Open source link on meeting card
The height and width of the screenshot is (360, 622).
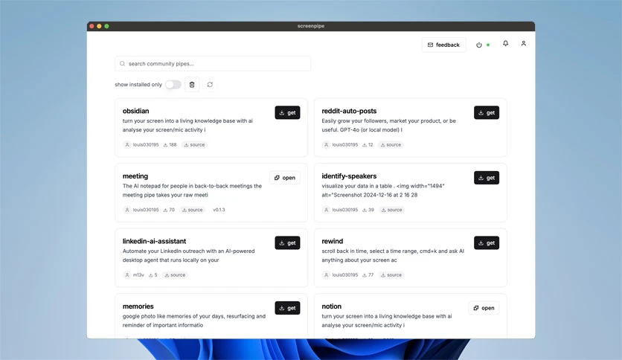coord(193,210)
